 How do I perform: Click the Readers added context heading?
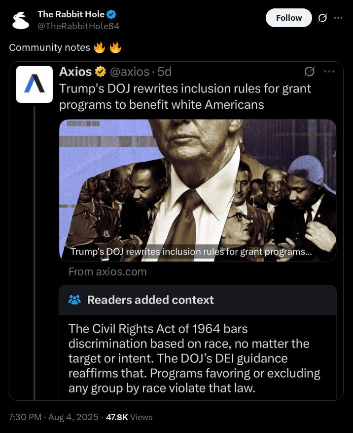[x=150, y=300]
